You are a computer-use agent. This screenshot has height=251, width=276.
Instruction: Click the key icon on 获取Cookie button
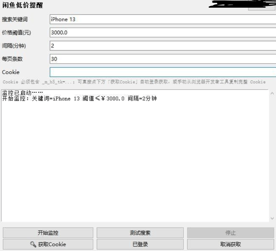click(x=33, y=244)
